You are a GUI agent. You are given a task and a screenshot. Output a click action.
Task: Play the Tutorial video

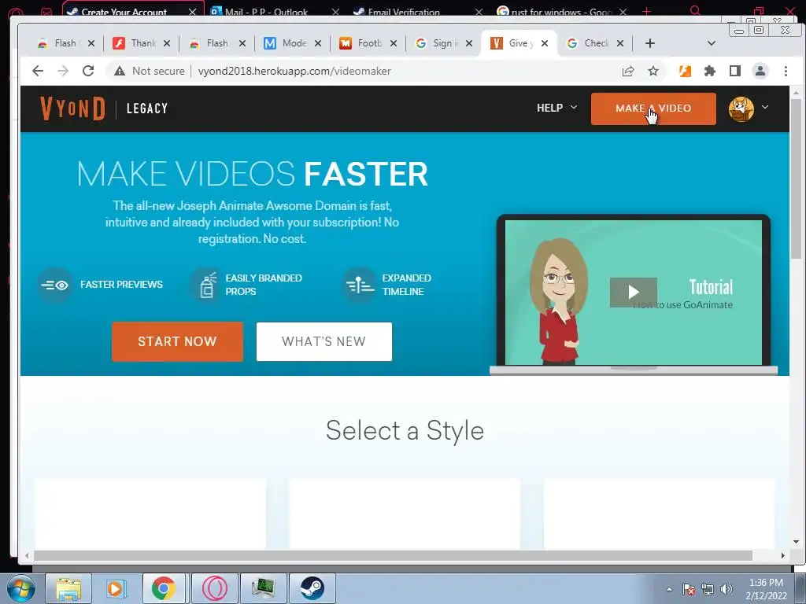634,293
